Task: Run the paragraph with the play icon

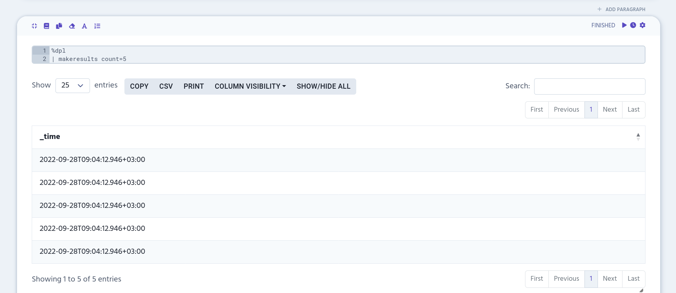Action: coord(624,25)
